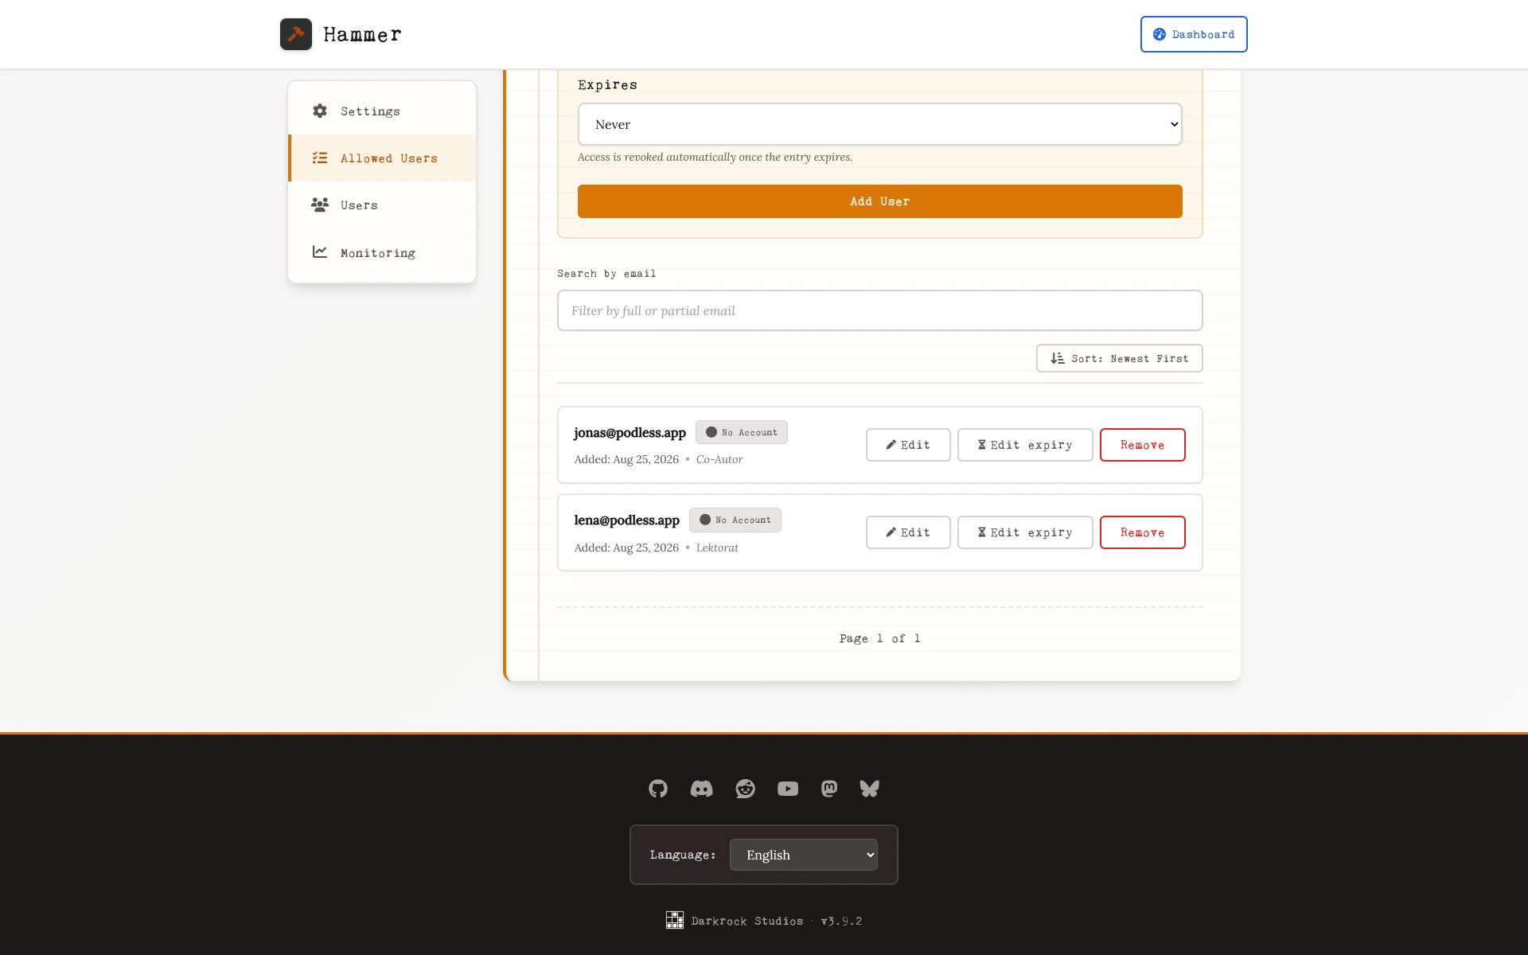Click No Account badge for jonas@podless.app
The height and width of the screenshot is (955, 1528).
(x=742, y=432)
